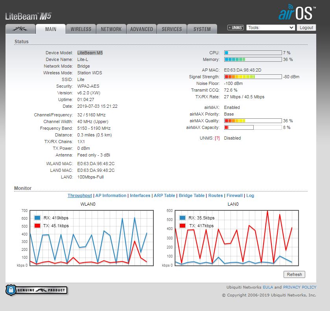Open the Tools dropdown
The image size is (330, 311).
tap(271, 28)
